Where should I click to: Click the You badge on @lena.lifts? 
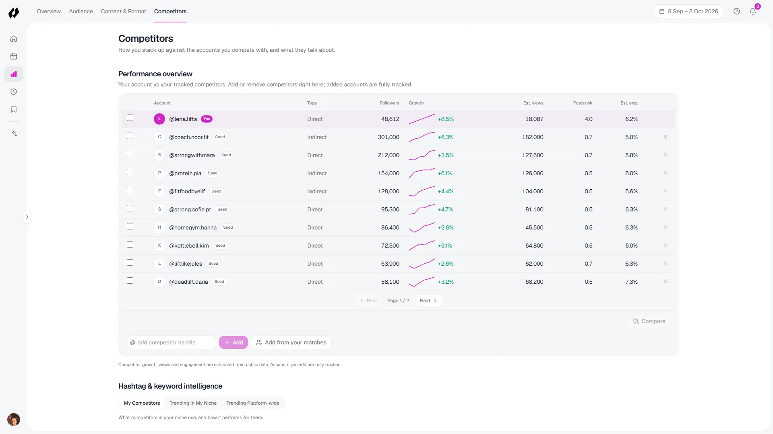point(207,119)
